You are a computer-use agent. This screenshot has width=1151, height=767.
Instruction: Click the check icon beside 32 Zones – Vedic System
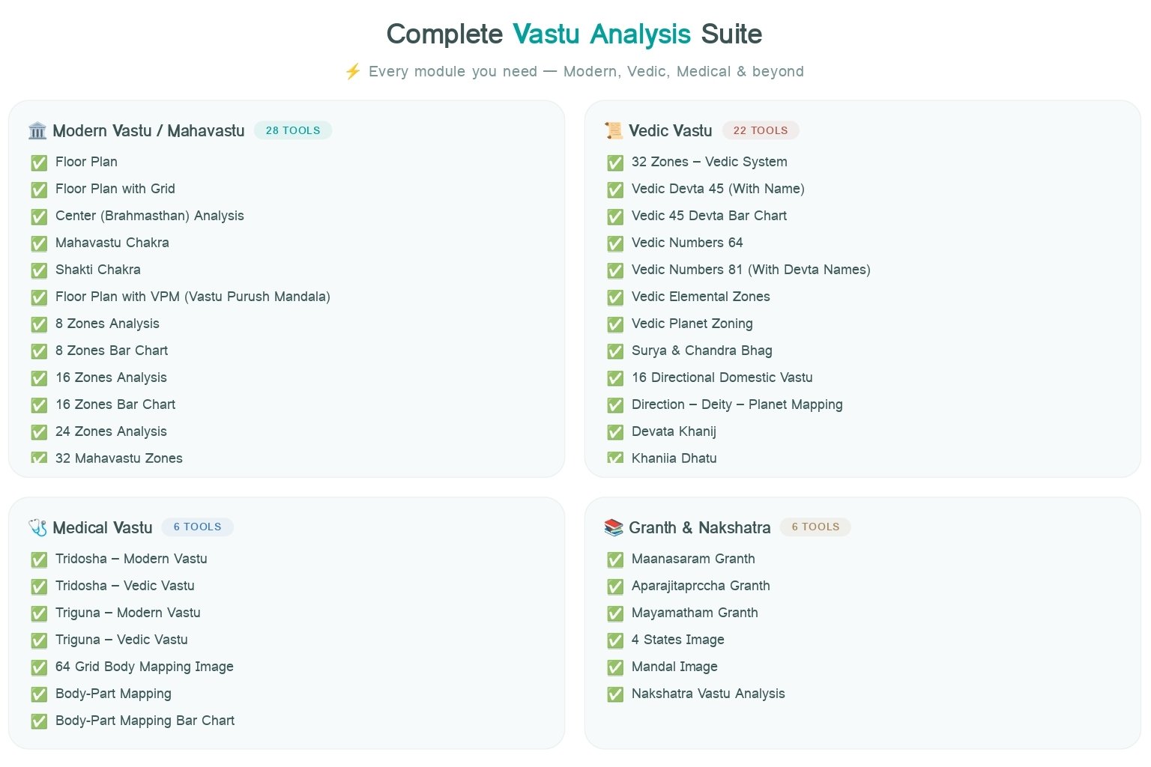[615, 163]
